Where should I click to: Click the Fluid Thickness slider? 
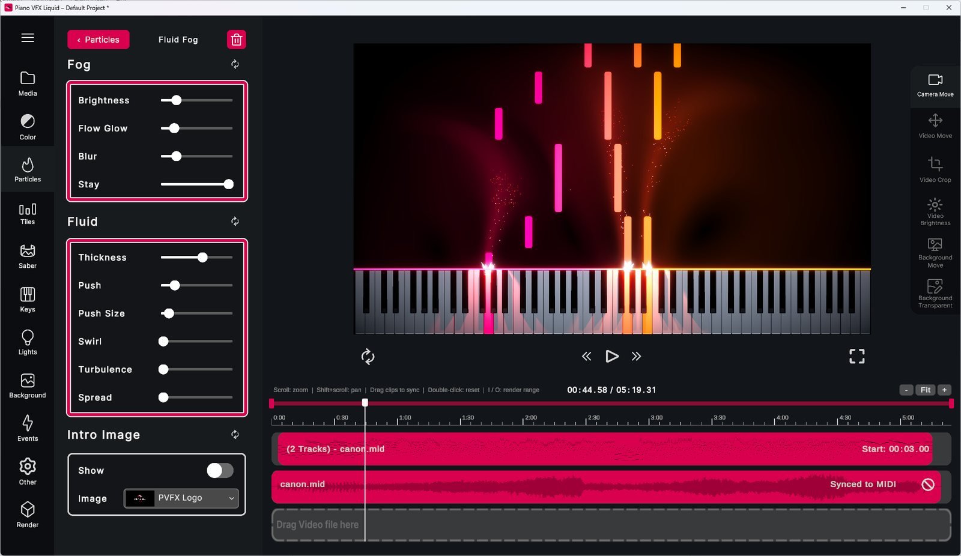[196, 258]
